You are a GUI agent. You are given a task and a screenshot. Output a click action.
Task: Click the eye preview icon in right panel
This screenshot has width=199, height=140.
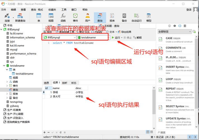click(175, 26)
